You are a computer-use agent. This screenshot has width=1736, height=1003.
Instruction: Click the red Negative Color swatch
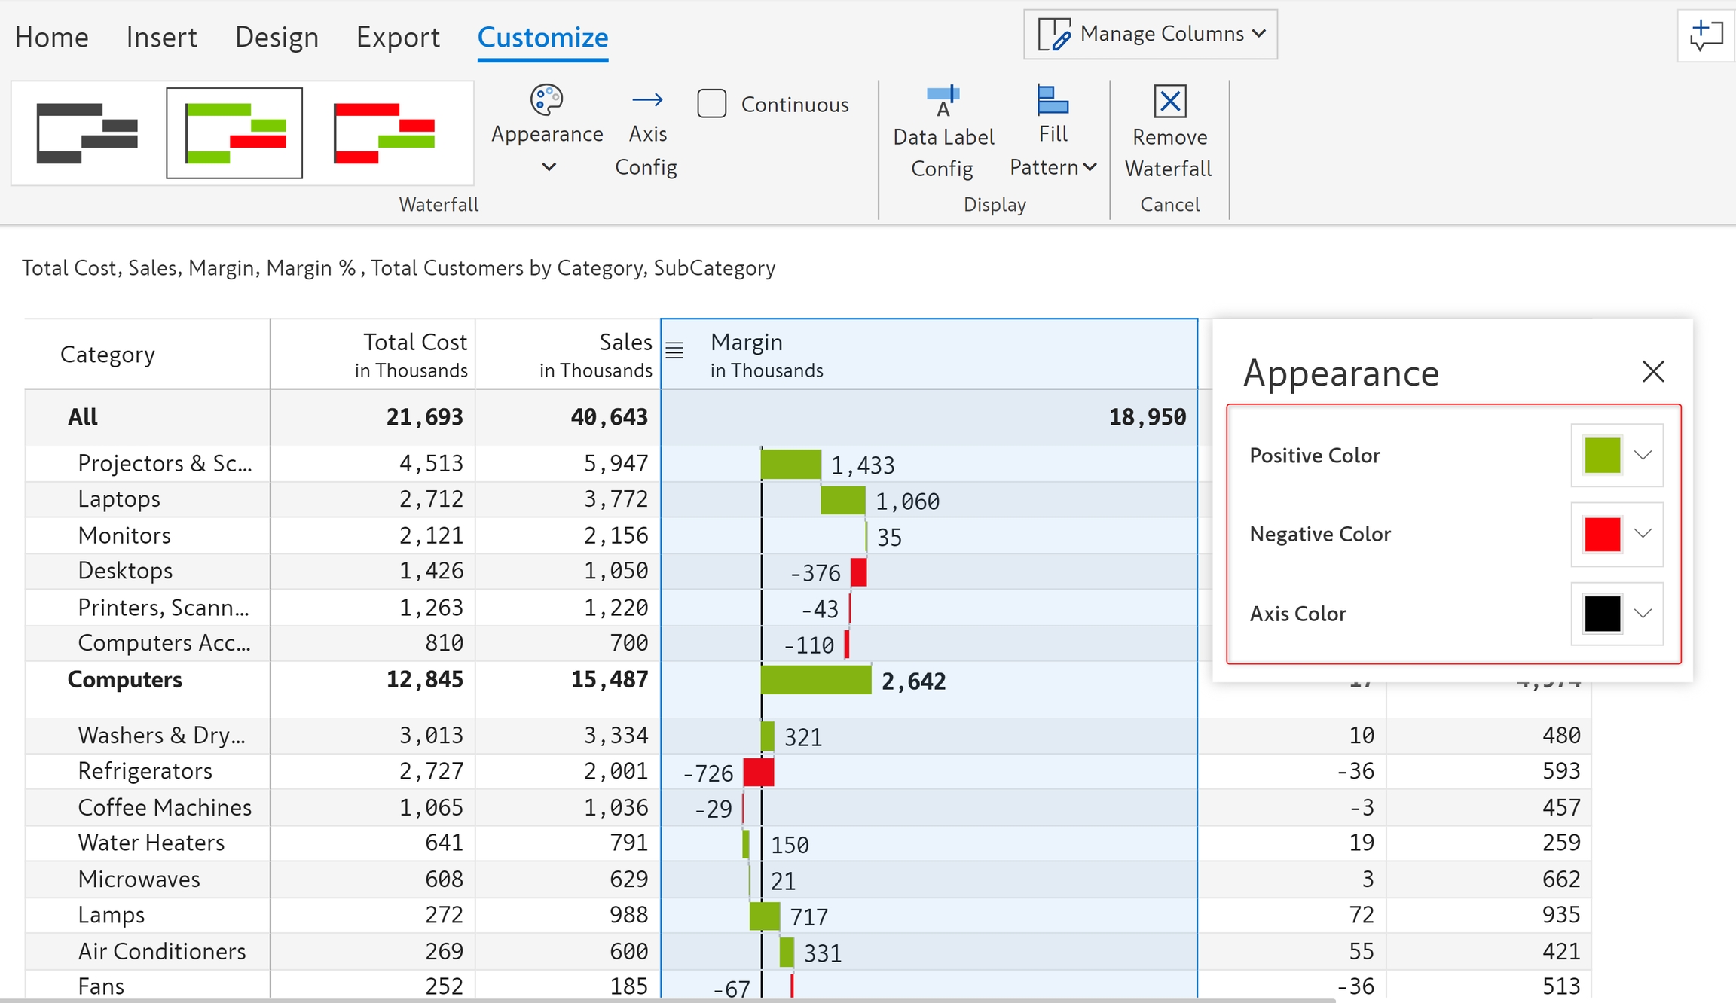tap(1602, 535)
